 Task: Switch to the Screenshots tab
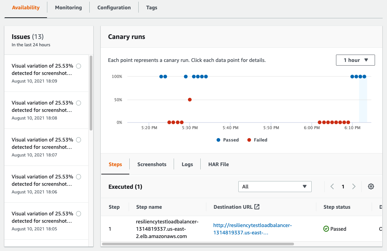tap(152, 164)
